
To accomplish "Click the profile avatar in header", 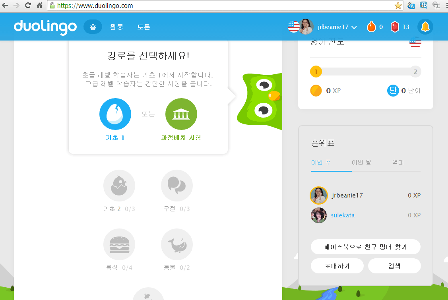I will pyautogui.click(x=306, y=27).
